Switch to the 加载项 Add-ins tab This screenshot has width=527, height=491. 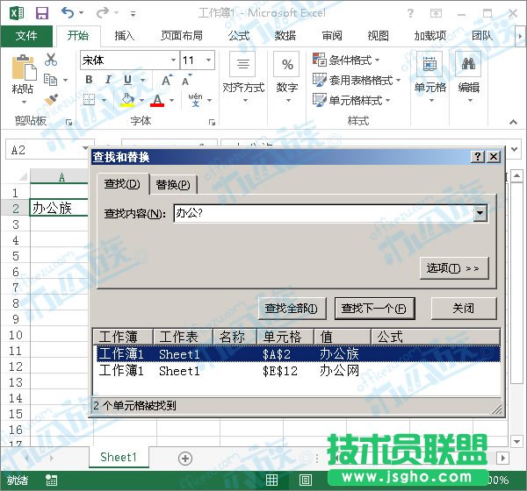click(x=430, y=36)
